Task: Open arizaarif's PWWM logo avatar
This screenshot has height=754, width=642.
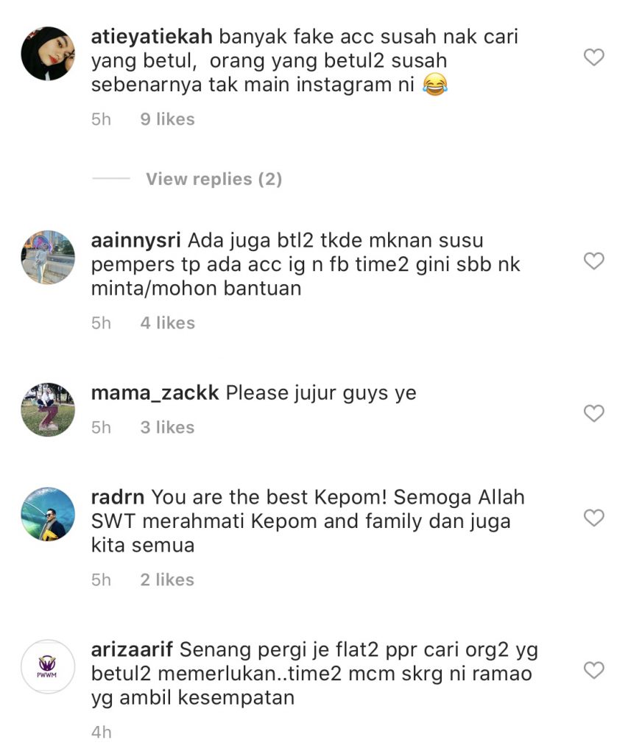Action: 48,666
